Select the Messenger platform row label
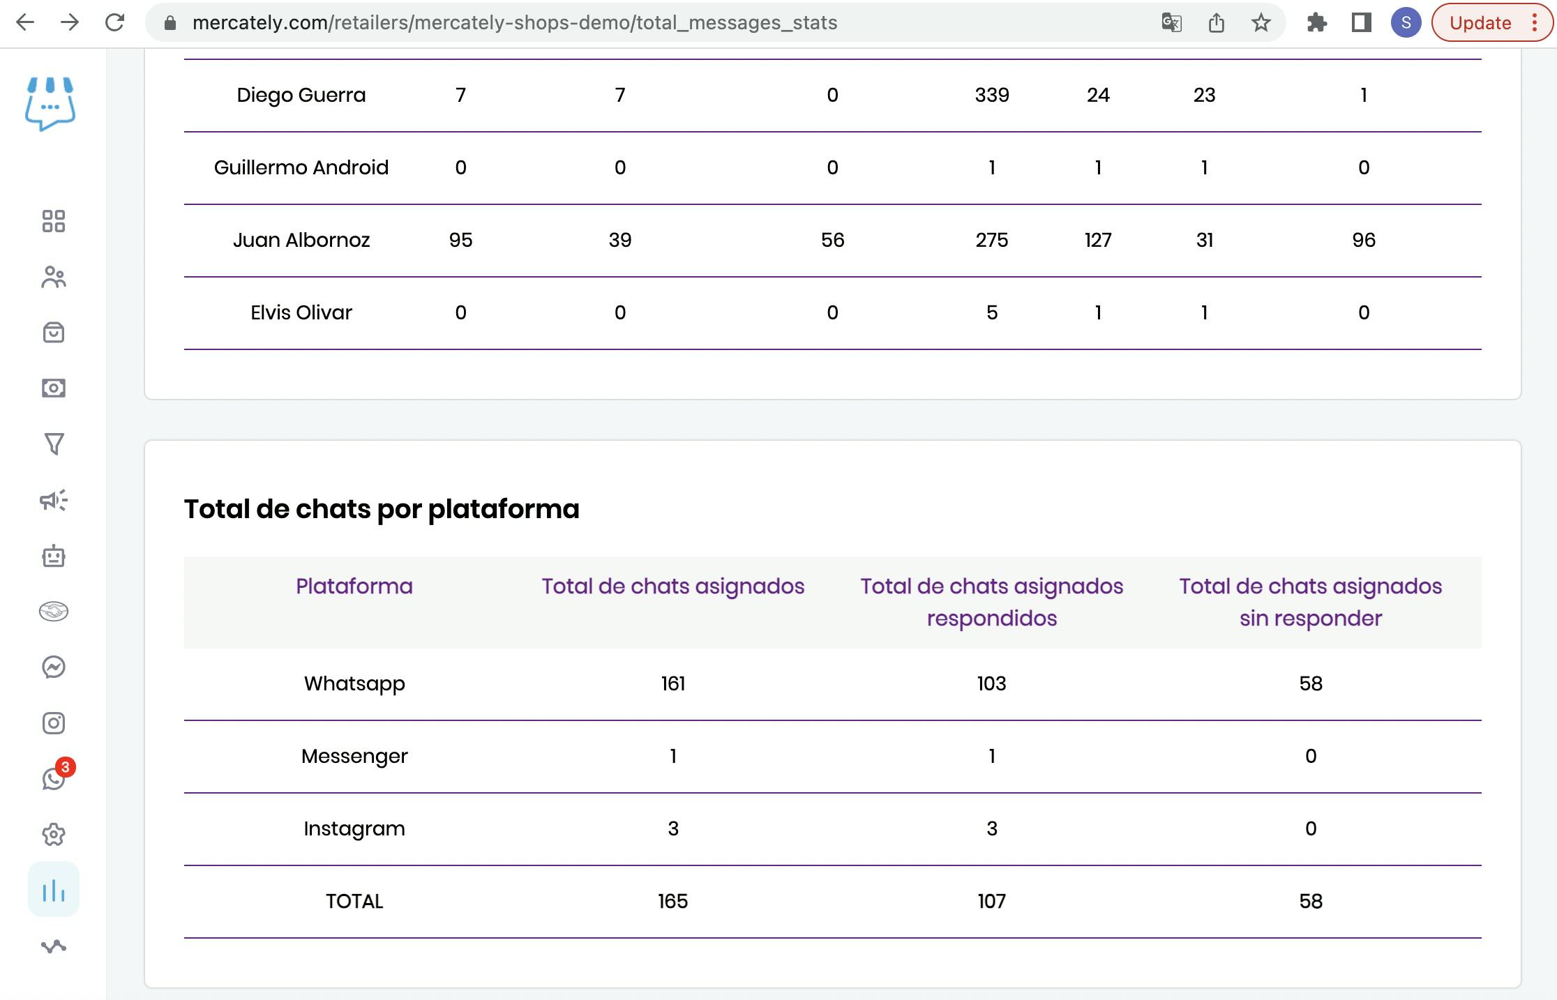 (x=354, y=756)
